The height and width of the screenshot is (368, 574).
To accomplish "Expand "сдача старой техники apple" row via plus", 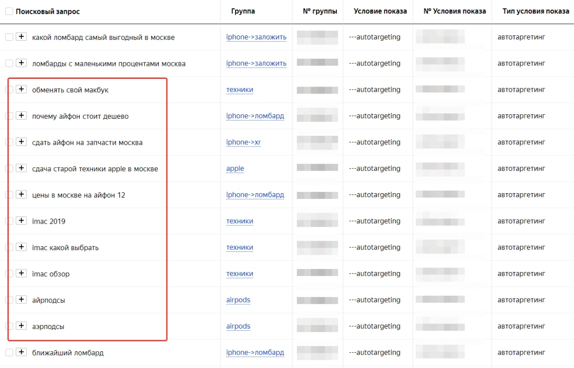I will pyautogui.click(x=21, y=168).
